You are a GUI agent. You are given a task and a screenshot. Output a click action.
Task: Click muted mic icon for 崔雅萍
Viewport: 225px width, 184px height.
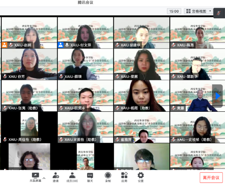[117, 140]
